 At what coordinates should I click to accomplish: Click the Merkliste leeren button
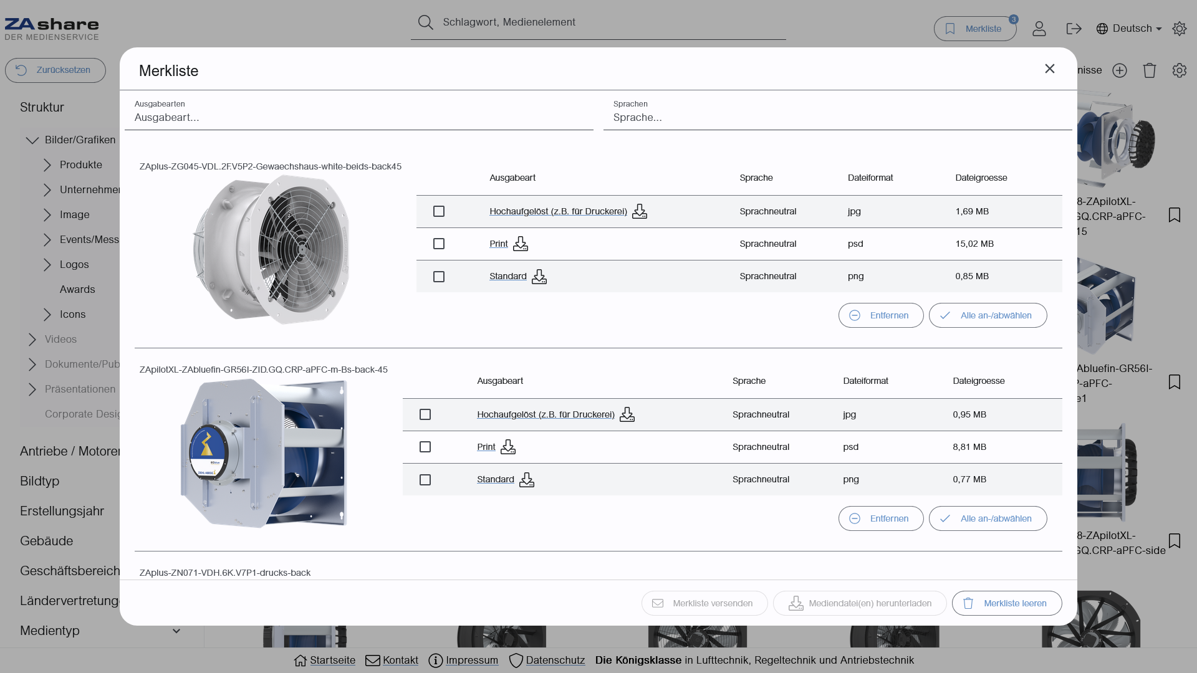coord(1006,603)
